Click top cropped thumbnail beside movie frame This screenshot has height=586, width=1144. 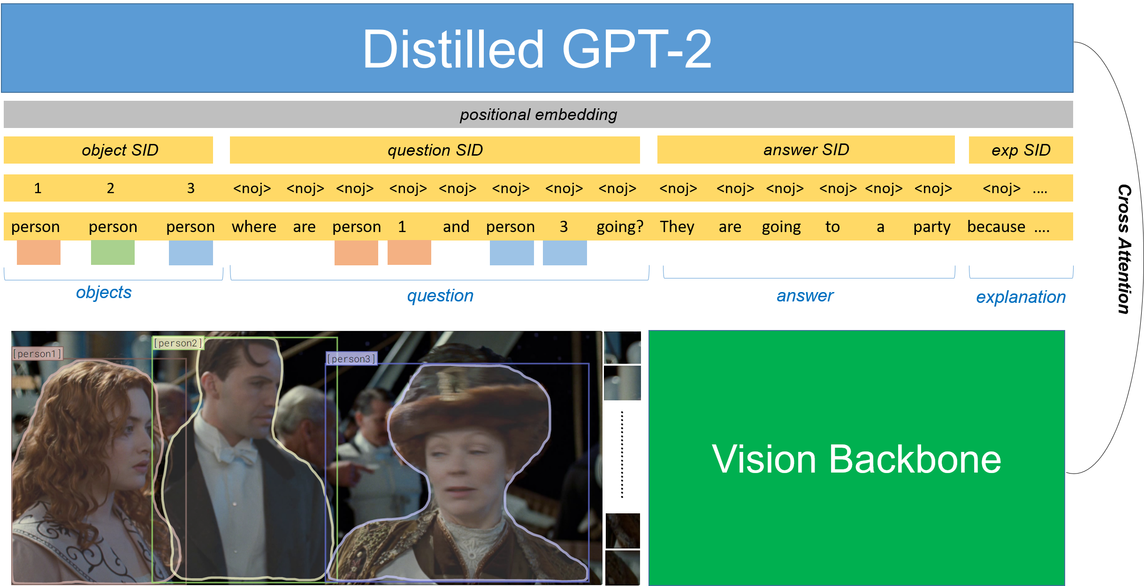tap(622, 348)
